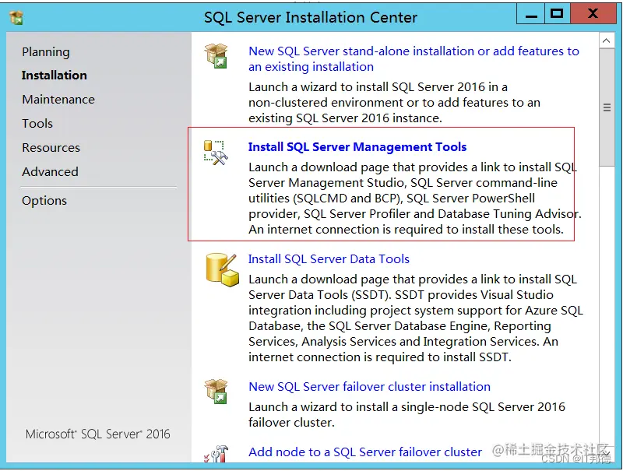Click the text 'internet connection is required to install SSDT.'
This screenshot has height=471, width=623.
pos(380,357)
